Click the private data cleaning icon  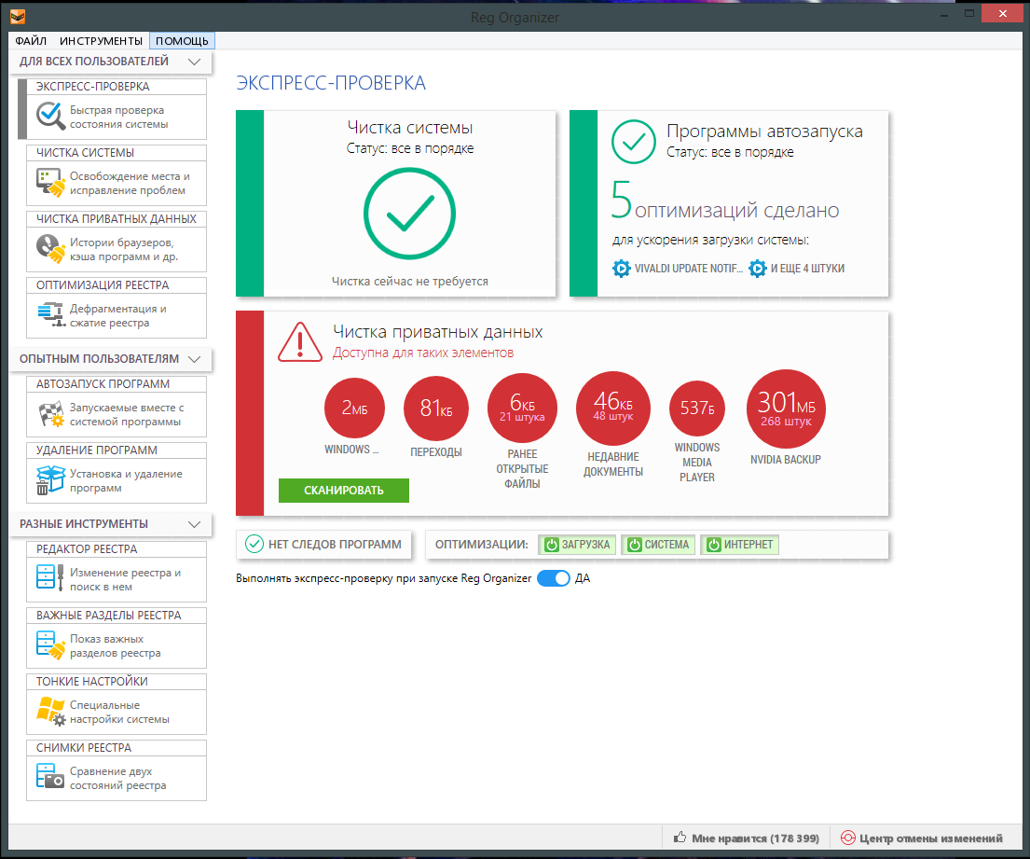coord(50,249)
